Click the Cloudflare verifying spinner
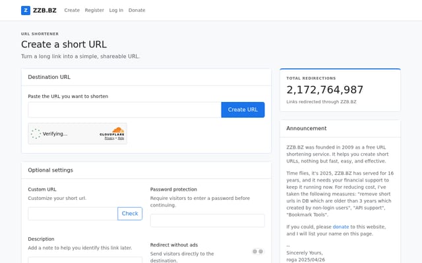The image size is (422, 263). (x=36, y=133)
